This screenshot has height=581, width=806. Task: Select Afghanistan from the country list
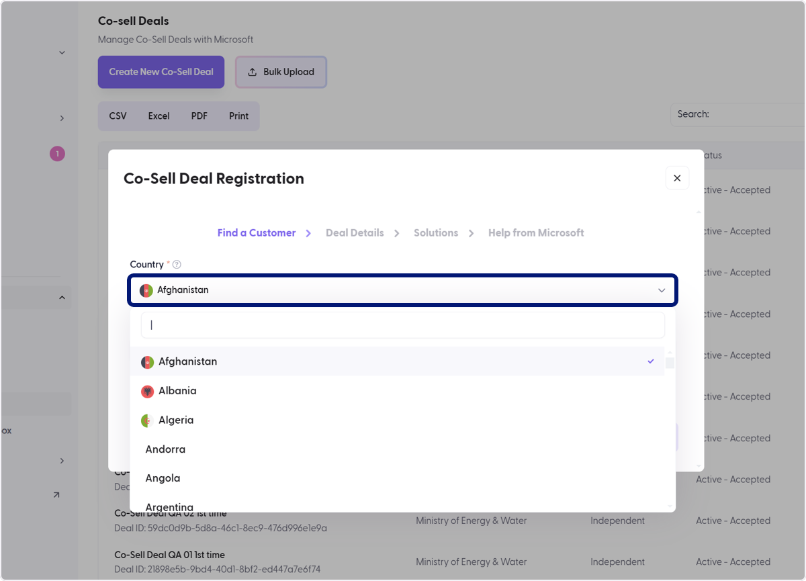398,361
